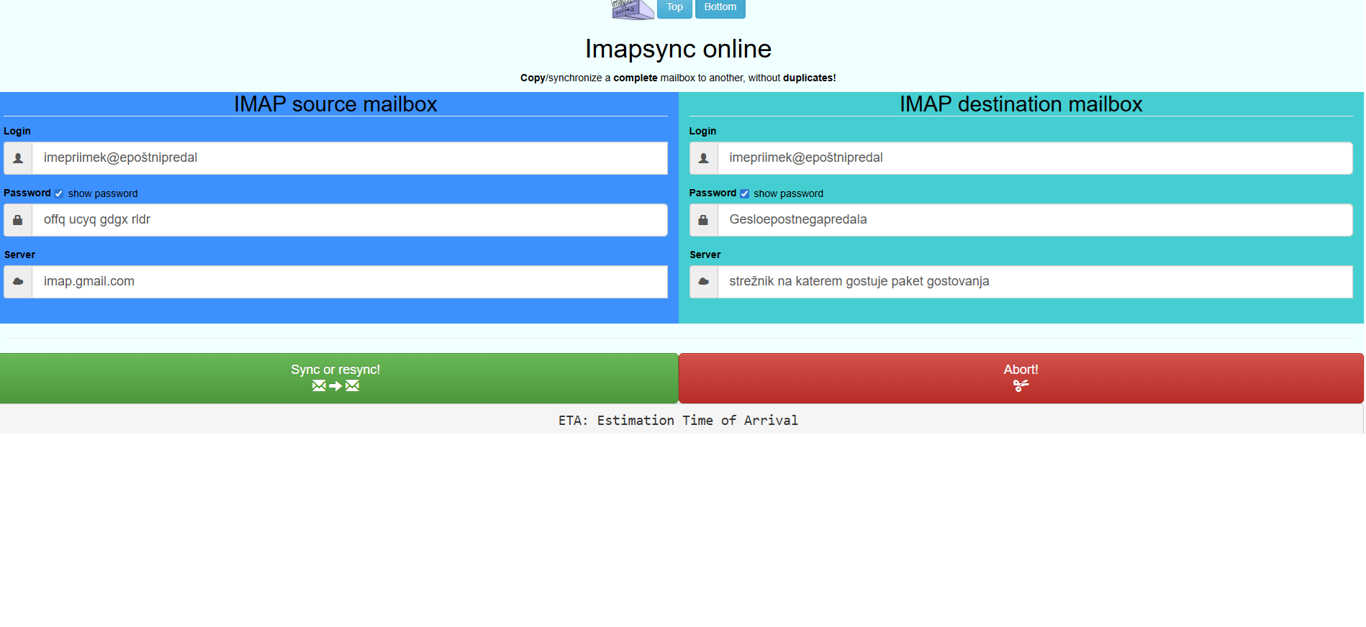Uncheck destination mailbox show password checkbox
1366x627 pixels.
pos(745,194)
